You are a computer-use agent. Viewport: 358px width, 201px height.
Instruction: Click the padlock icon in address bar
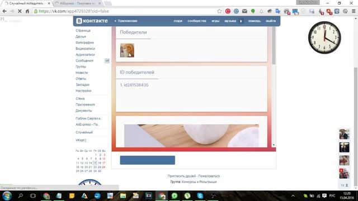[36, 11]
